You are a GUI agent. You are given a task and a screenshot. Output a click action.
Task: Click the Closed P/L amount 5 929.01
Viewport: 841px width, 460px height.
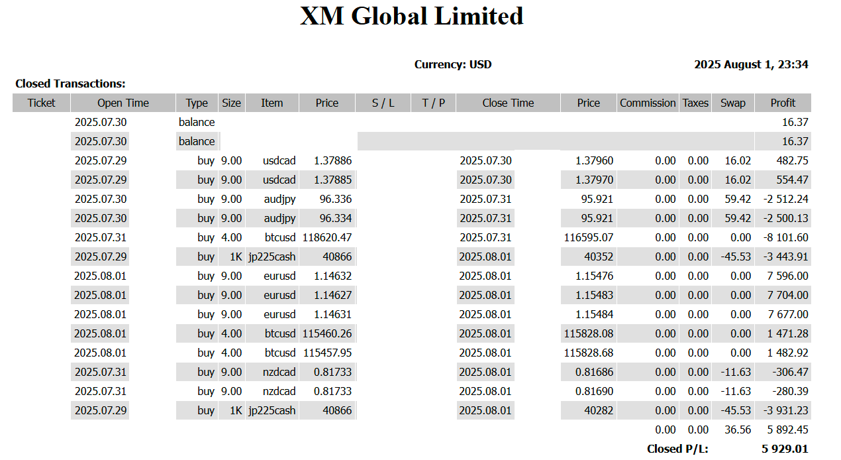tap(785, 449)
